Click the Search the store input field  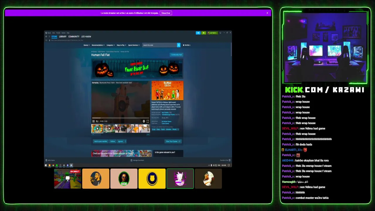pyautogui.click(x=160, y=45)
